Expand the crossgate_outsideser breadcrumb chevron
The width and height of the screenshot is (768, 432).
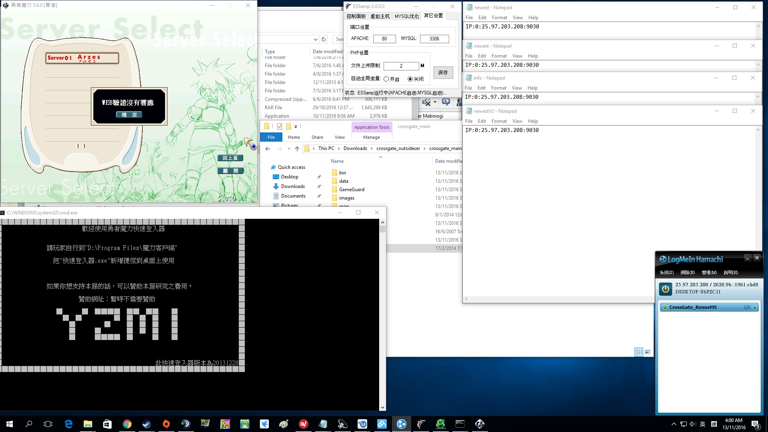(424, 148)
